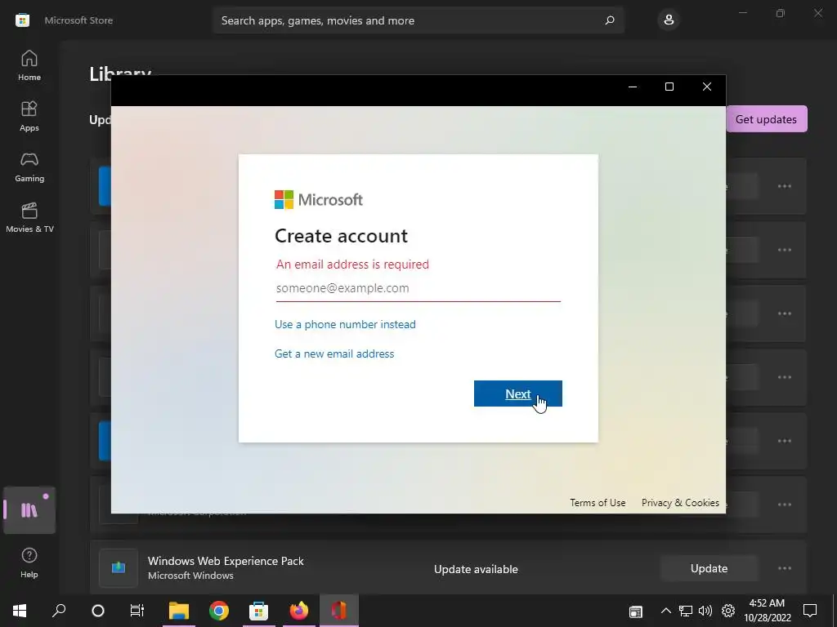
Task: Click the Update available status text
Action: coord(476,569)
